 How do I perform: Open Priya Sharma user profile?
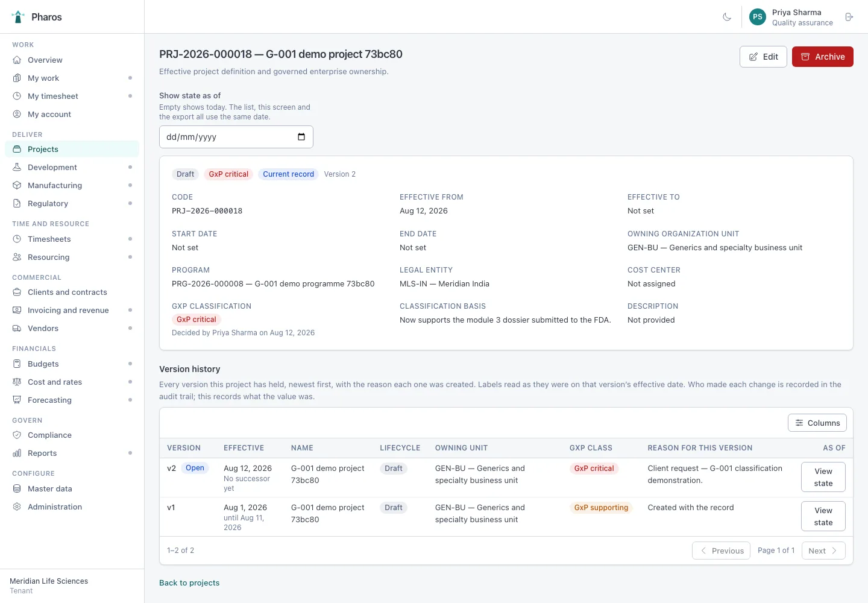pos(791,17)
